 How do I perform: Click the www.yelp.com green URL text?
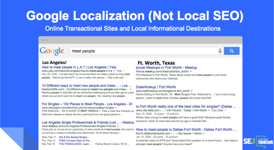coord(77,71)
